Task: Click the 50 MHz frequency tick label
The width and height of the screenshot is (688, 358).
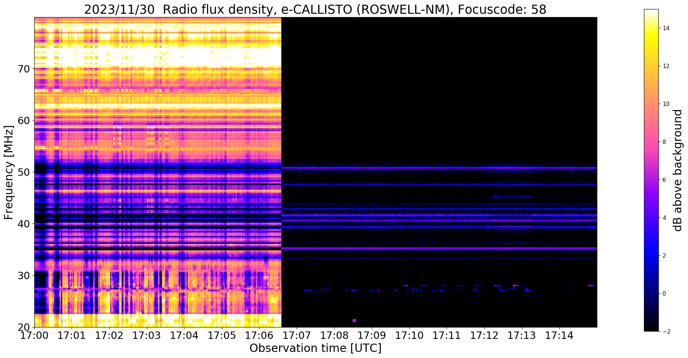Action: [24, 172]
